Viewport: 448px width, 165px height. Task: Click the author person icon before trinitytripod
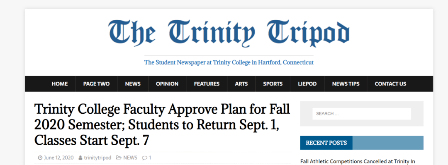click(x=80, y=158)
